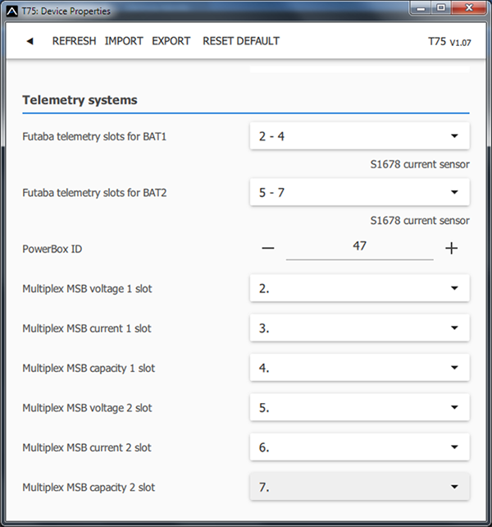The height and width of the screenshot is (527, 492).
Task: Expand Multiplex MSB current 2 slot dropdown
Action: tap(359, 447)
